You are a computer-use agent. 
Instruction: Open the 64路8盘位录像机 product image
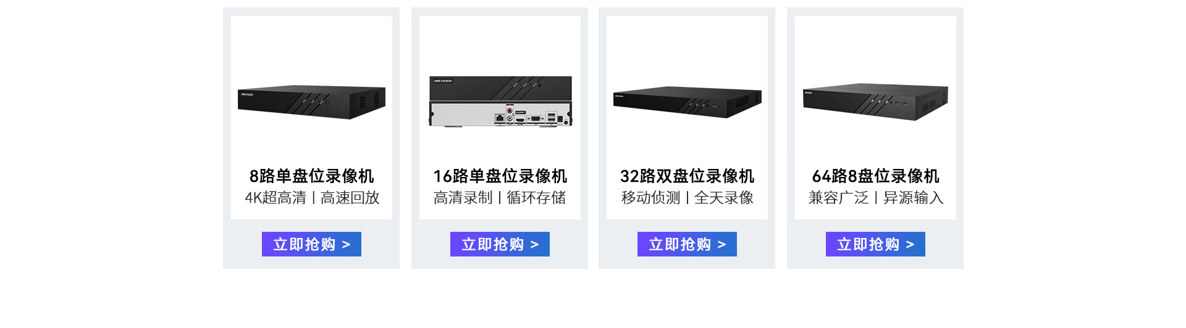[875, 102]
